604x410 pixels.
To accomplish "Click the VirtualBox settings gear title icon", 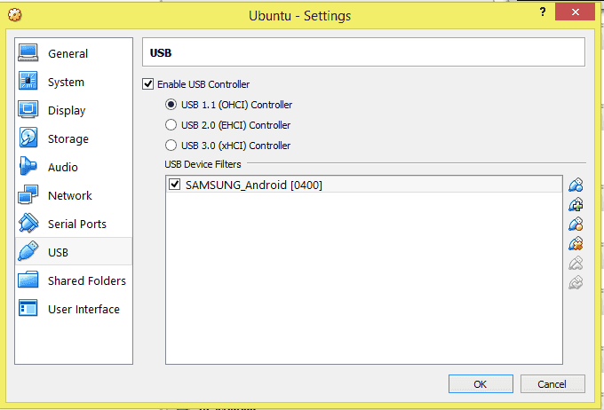I will tap(15, 15).
